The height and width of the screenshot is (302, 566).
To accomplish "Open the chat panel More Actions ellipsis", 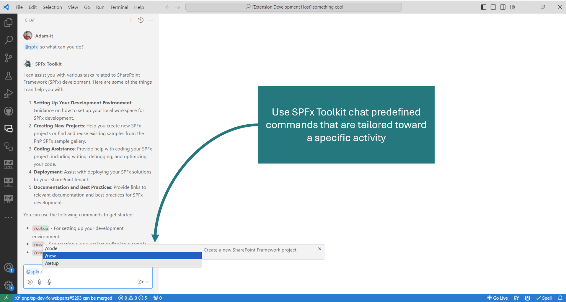I will [x=150, y=20].
